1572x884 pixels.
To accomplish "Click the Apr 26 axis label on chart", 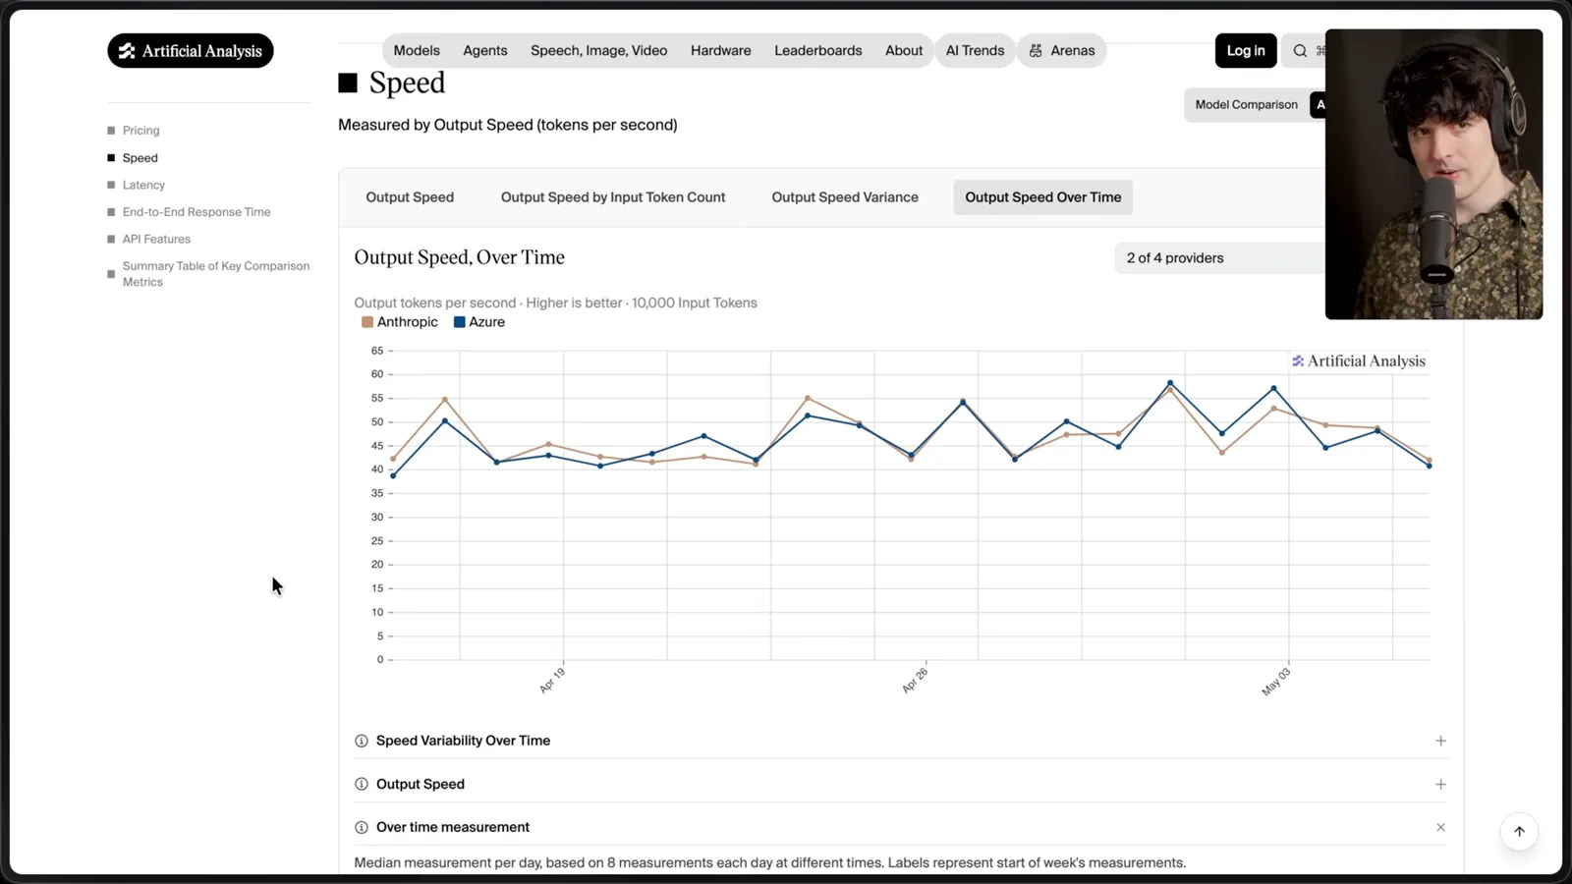I will [x=915, y=680].
